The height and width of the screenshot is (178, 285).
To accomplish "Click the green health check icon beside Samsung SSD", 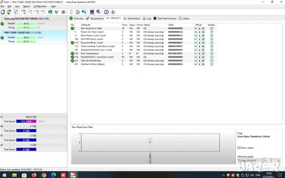I will click(x=2, y=24).
